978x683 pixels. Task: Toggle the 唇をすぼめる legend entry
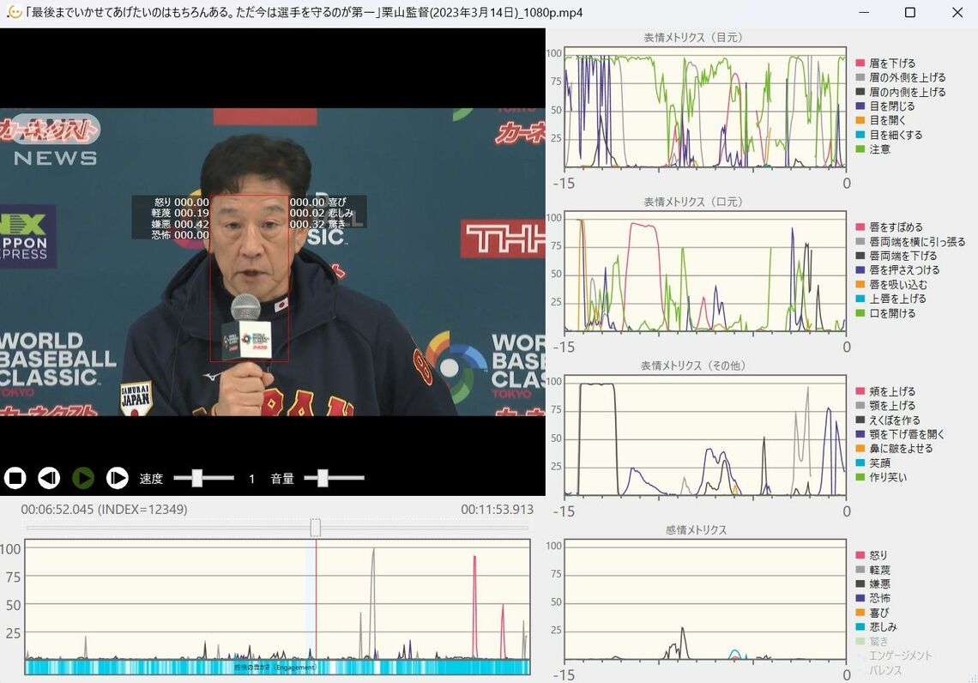pyautogui.click(x=889, y=227)
